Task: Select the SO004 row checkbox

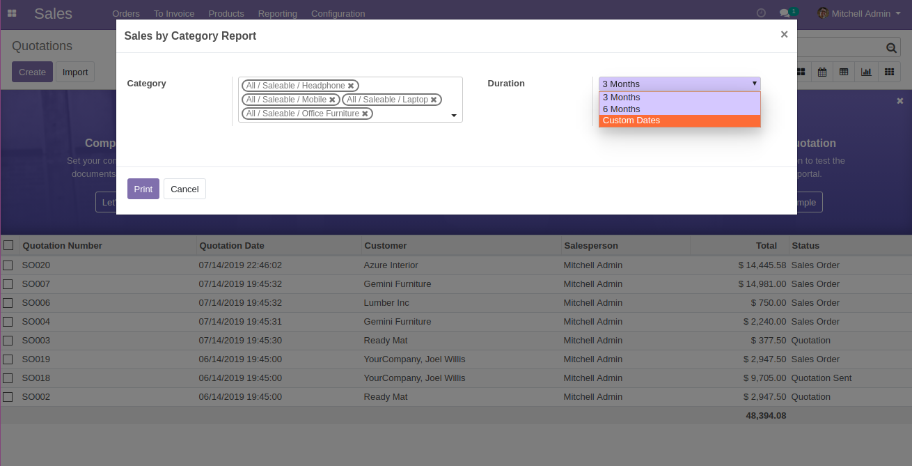Action: [8, 322]
